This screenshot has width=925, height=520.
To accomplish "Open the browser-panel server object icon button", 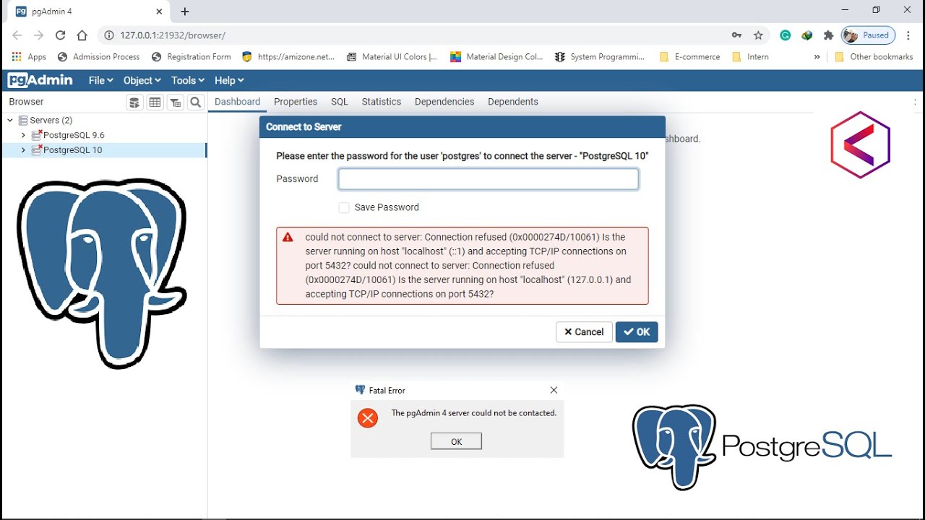I will [x=134, y=103].
